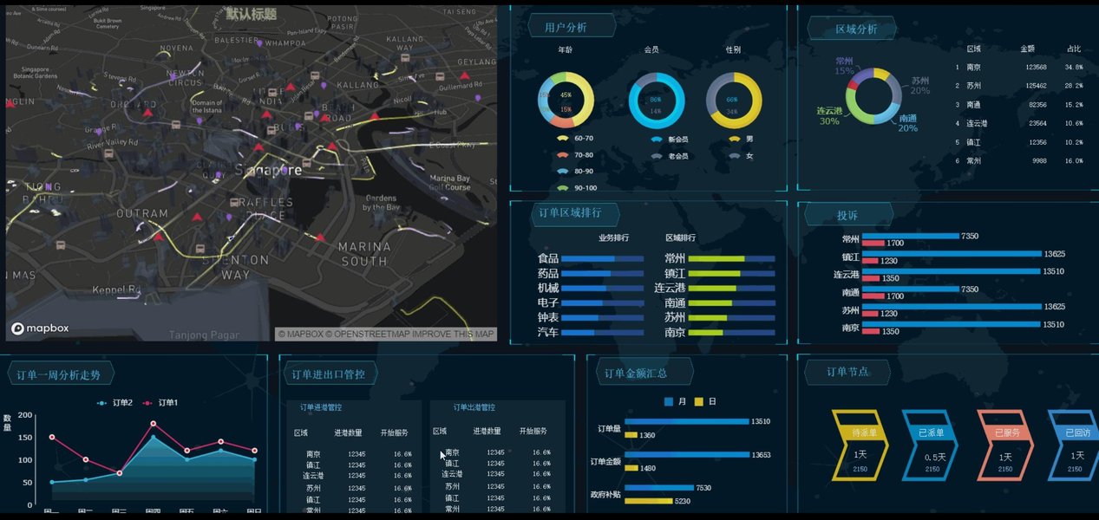Toggle the 70-80 age legend item
The width and height of the screenshot is (1099, 520).
574,155
